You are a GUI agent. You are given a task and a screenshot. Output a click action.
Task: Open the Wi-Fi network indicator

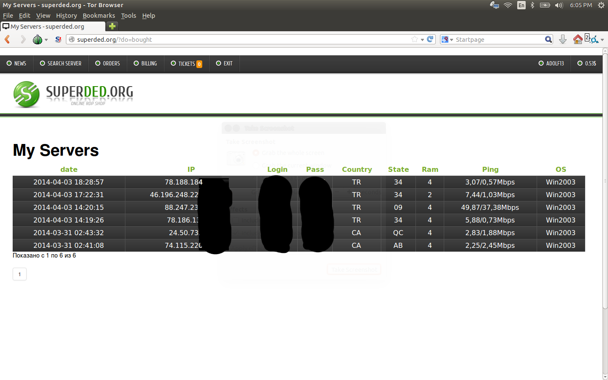click(x=508, y=5)
